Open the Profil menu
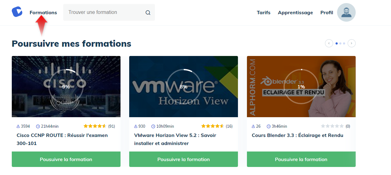The width and height of the screenshot is (391, 175). point(327,13)
